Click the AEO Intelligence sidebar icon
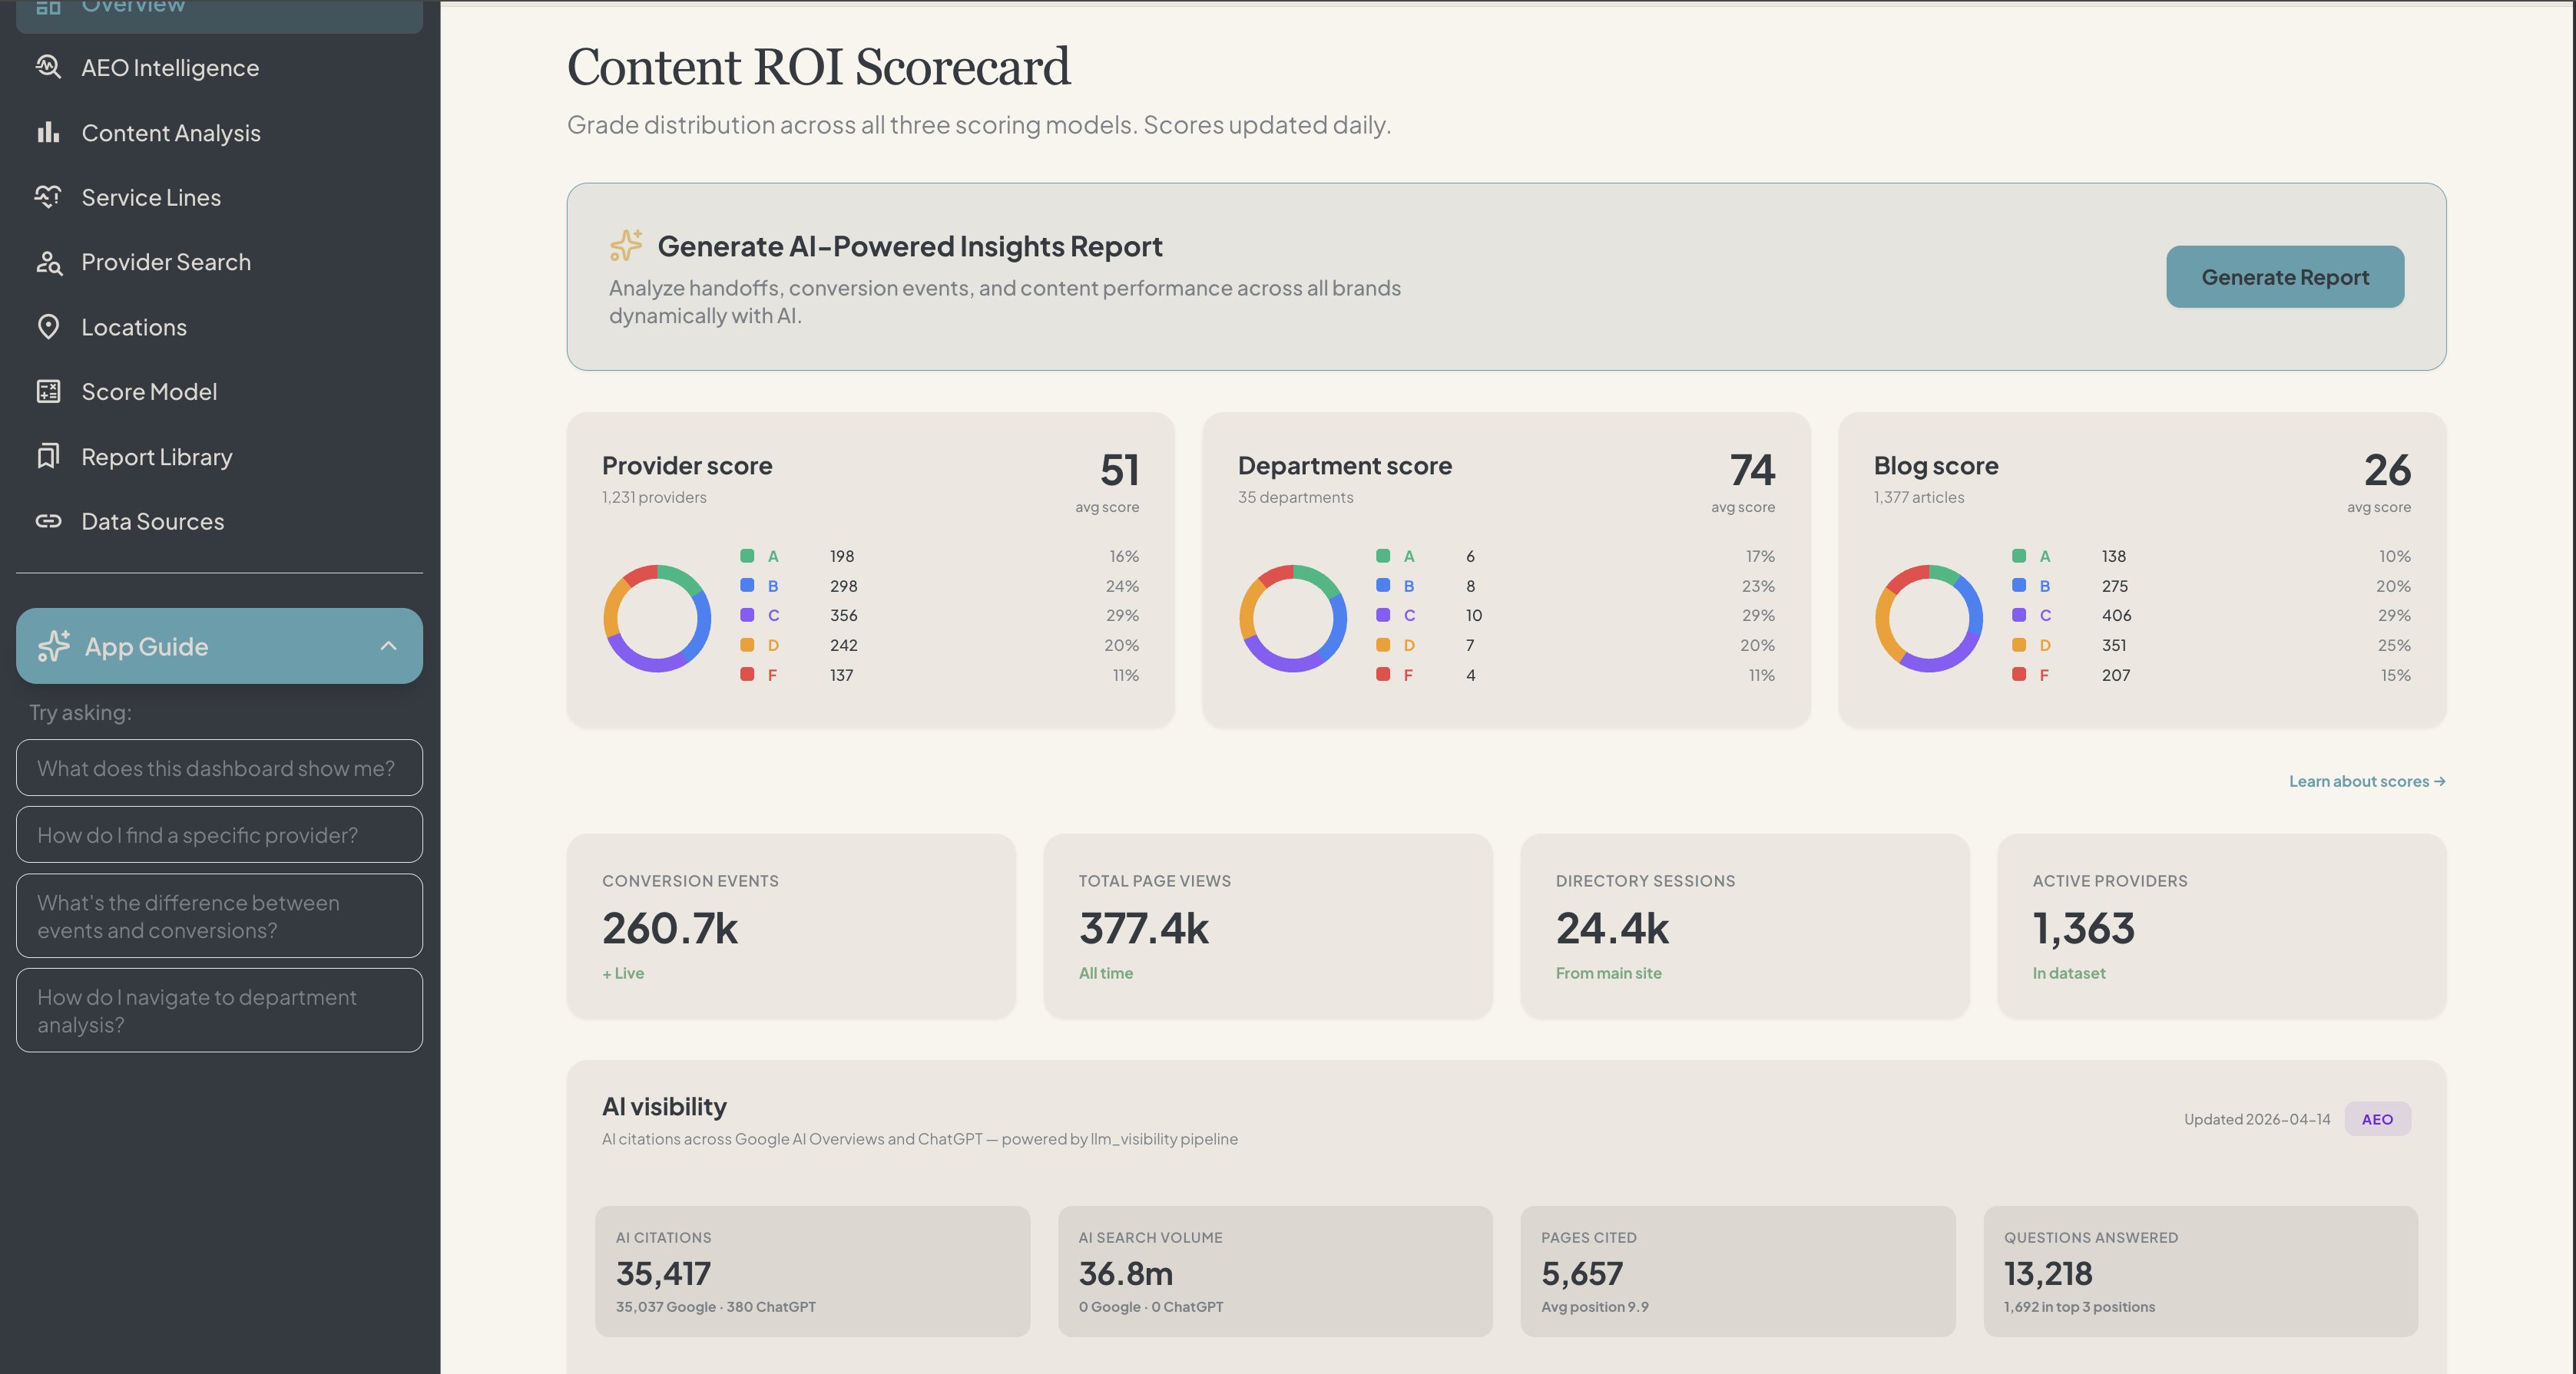 [48, 67]
